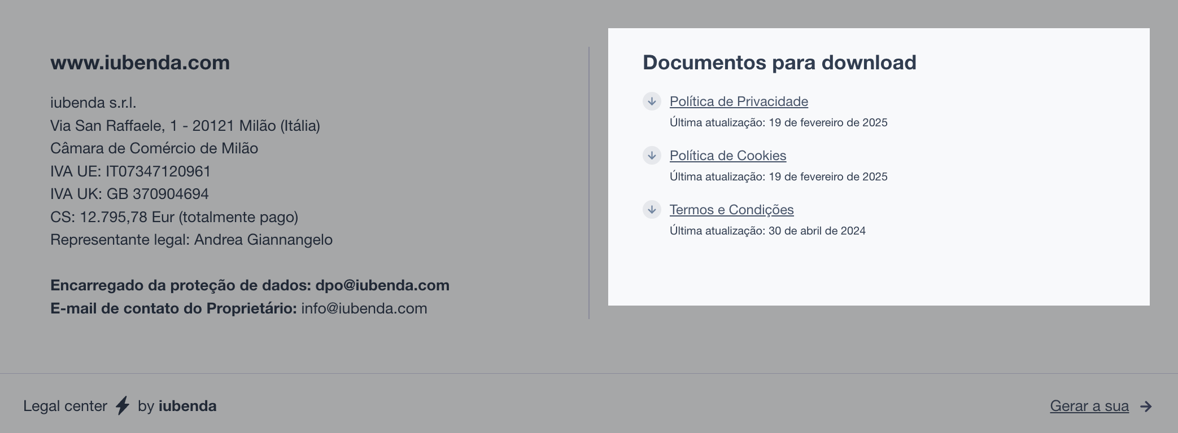Open the Política de Cookies document link

click(x=728, y=156)
